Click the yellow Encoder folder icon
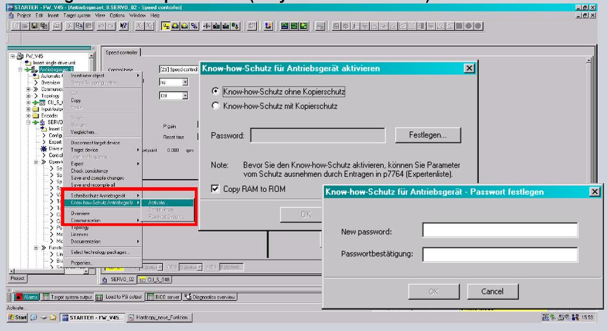Viewport: 608px width, 331px height. click(36, 115)
